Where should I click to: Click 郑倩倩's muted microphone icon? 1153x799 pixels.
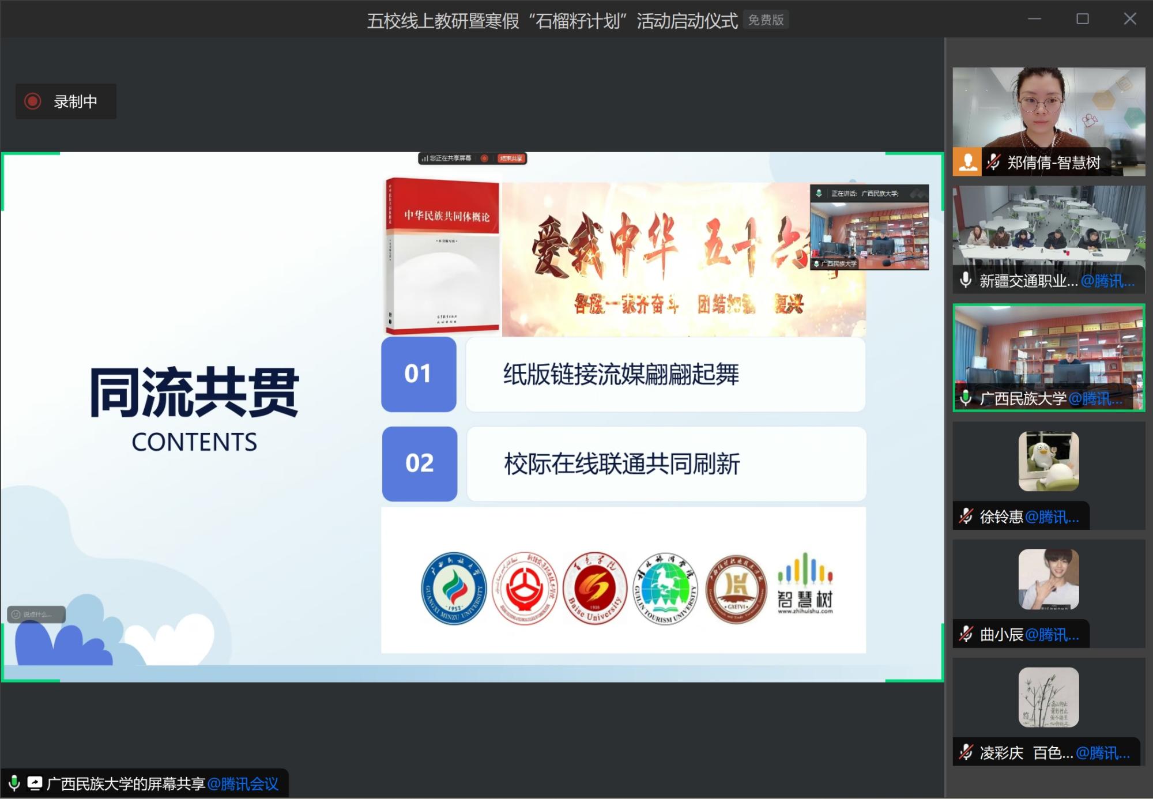coord(993,162)
